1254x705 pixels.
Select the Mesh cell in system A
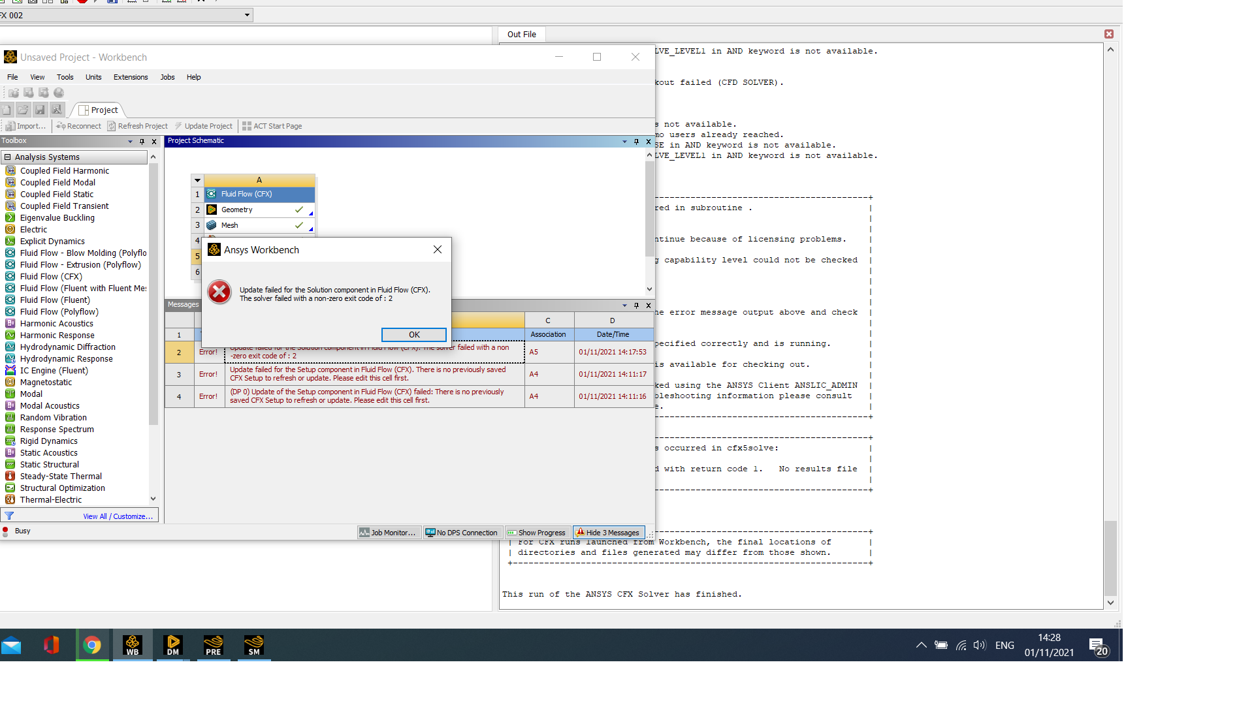[260, 225]
